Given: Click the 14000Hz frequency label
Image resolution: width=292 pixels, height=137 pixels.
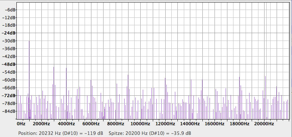Looking at the screenshot, I should [x=190, y=123].
